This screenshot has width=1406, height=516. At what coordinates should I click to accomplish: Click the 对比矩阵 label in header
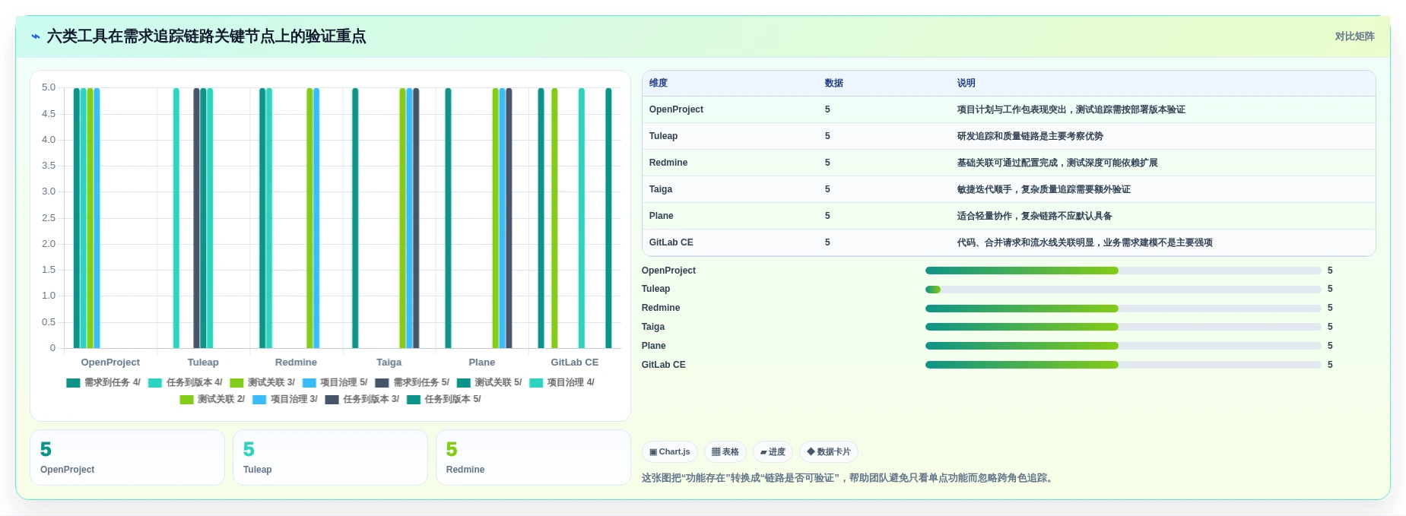1354,36
